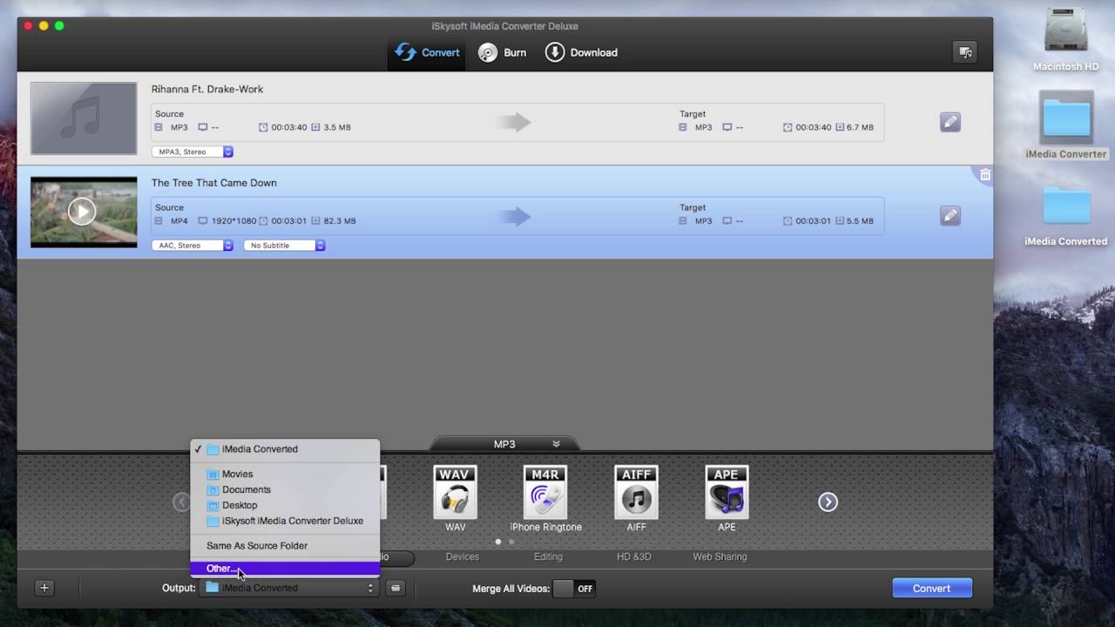This screenshot has height=627, width=1115.
Task: Open the Convert tab
Action: (x=427, y=52)
